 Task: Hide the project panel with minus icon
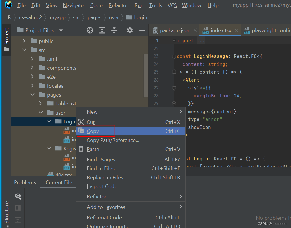click(x=142, y=30)
